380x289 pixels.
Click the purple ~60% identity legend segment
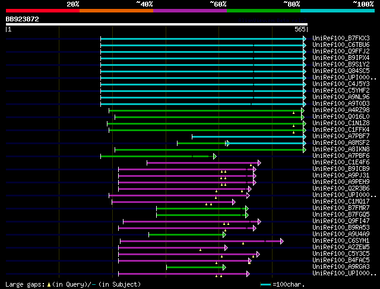[190, 11]
